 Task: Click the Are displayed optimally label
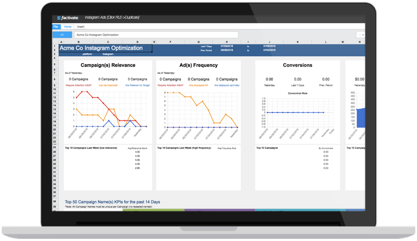click(x=227, y=85)
